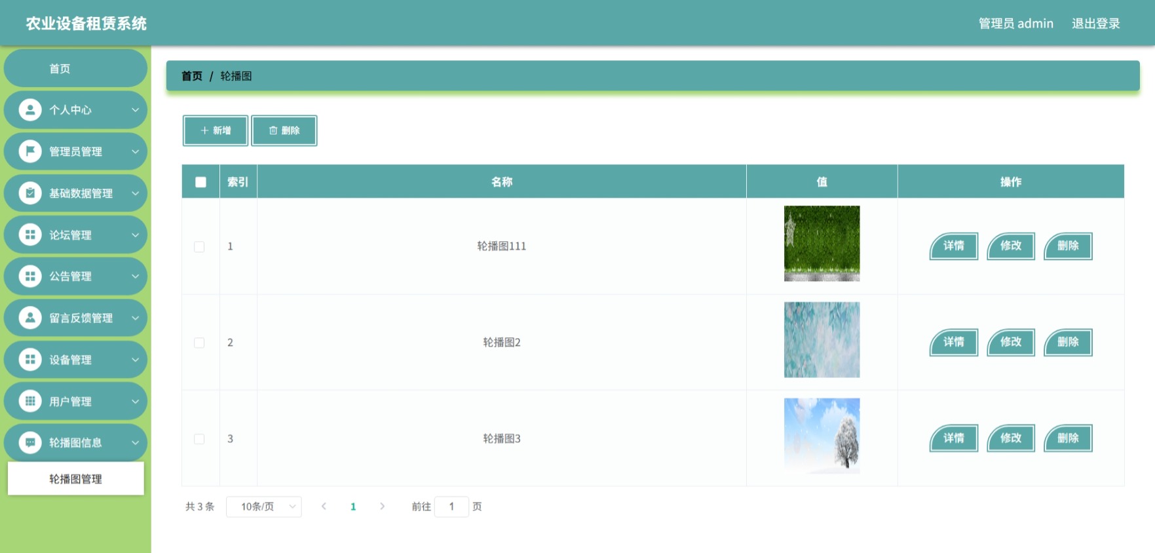Click the 名称 column header
Screen dimensions: 1155x553
point(502,182)
